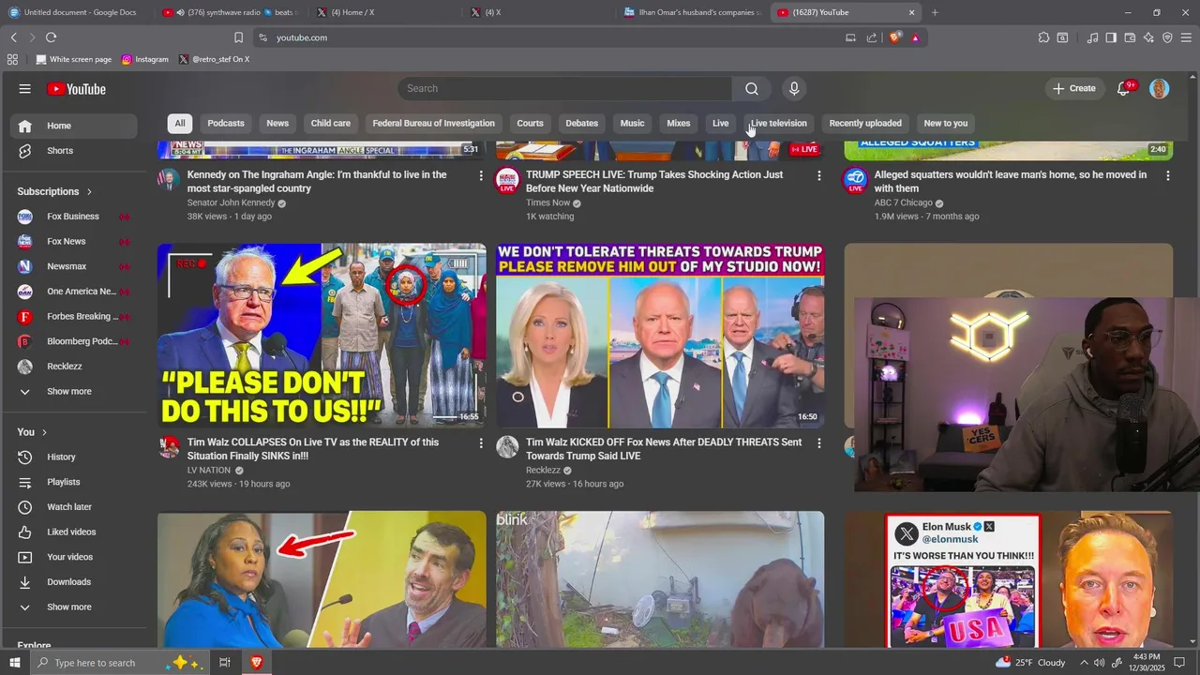Open options menu for TRUMP SPEECH LIVE video
Viewport: 1200px width, 675px height.
pyautogui.click(x=819, y=175)
